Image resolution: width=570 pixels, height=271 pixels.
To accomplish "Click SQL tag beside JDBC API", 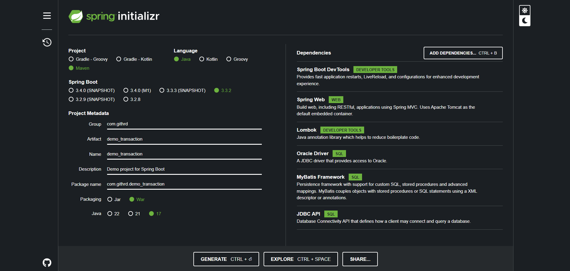I will (331, 214).
